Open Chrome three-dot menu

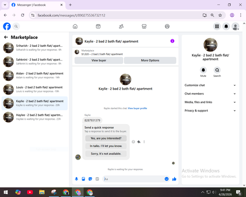coord(241,15)
